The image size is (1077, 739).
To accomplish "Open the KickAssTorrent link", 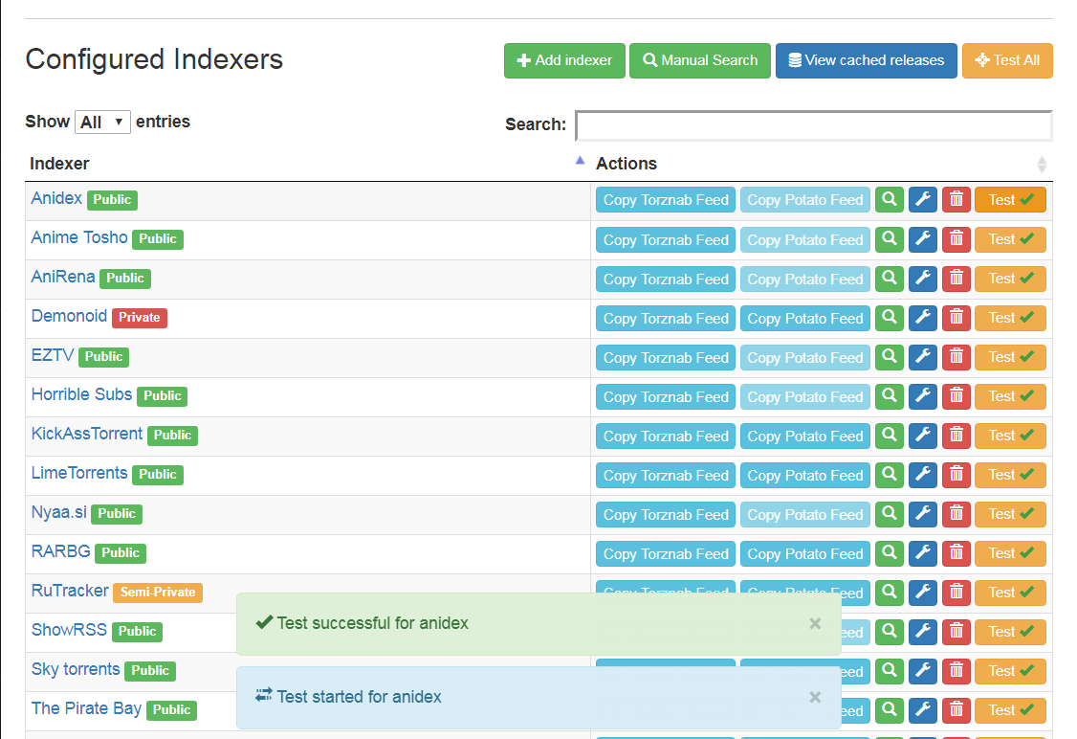I will point(86,434).
